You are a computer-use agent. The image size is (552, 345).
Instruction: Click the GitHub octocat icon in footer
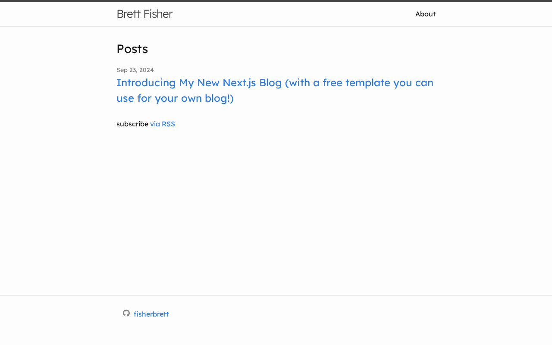tap(126, 313)
